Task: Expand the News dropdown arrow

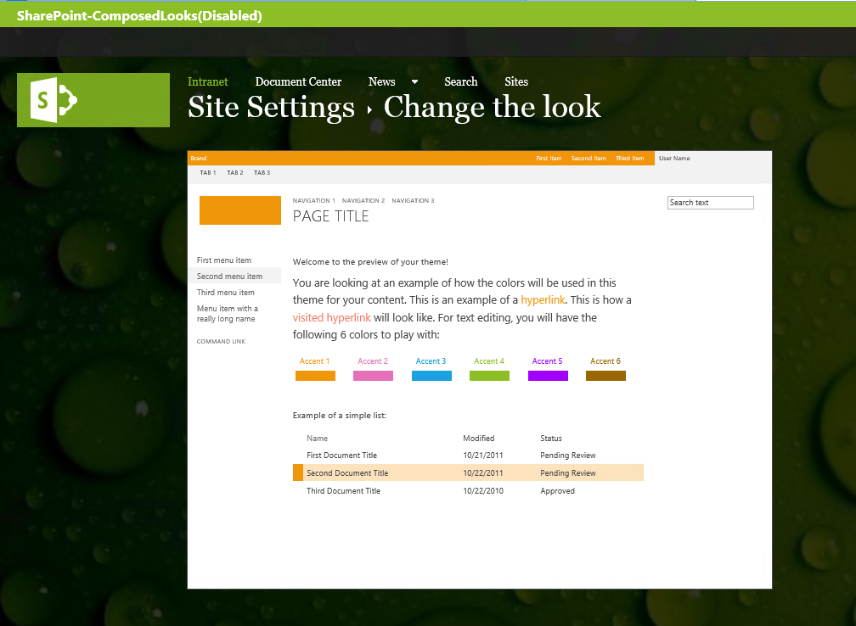Action: pyautogui.click(x=414, y=81)
